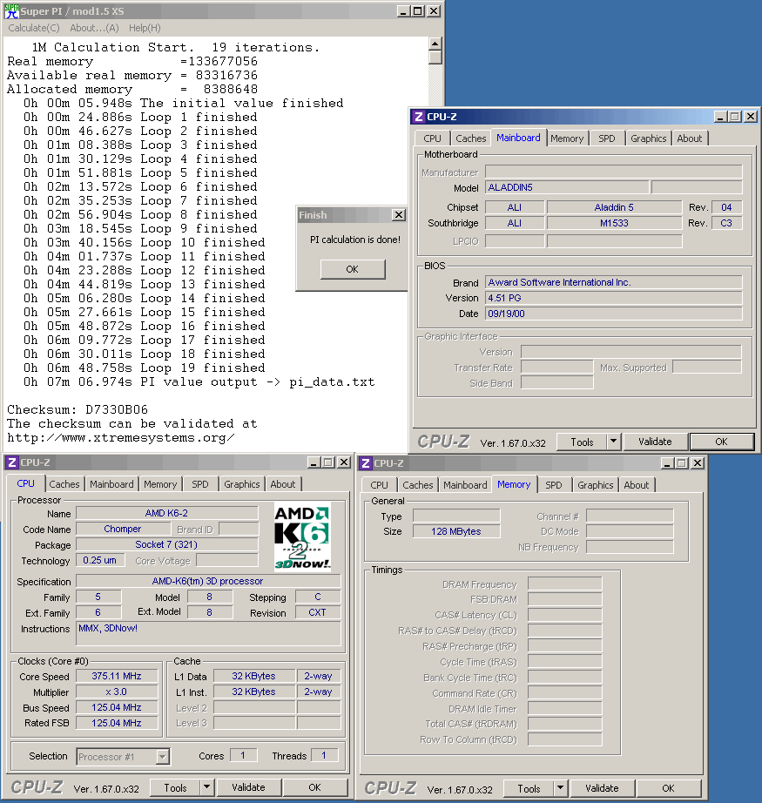Click the 128 MBytes size field
The width and height of the screenshot is (762, 803).
455,531
